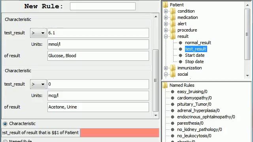The height and width of the screenshot is (142, 253).
Task: Click the condition folder icon
Action: [x=173, y=11]
